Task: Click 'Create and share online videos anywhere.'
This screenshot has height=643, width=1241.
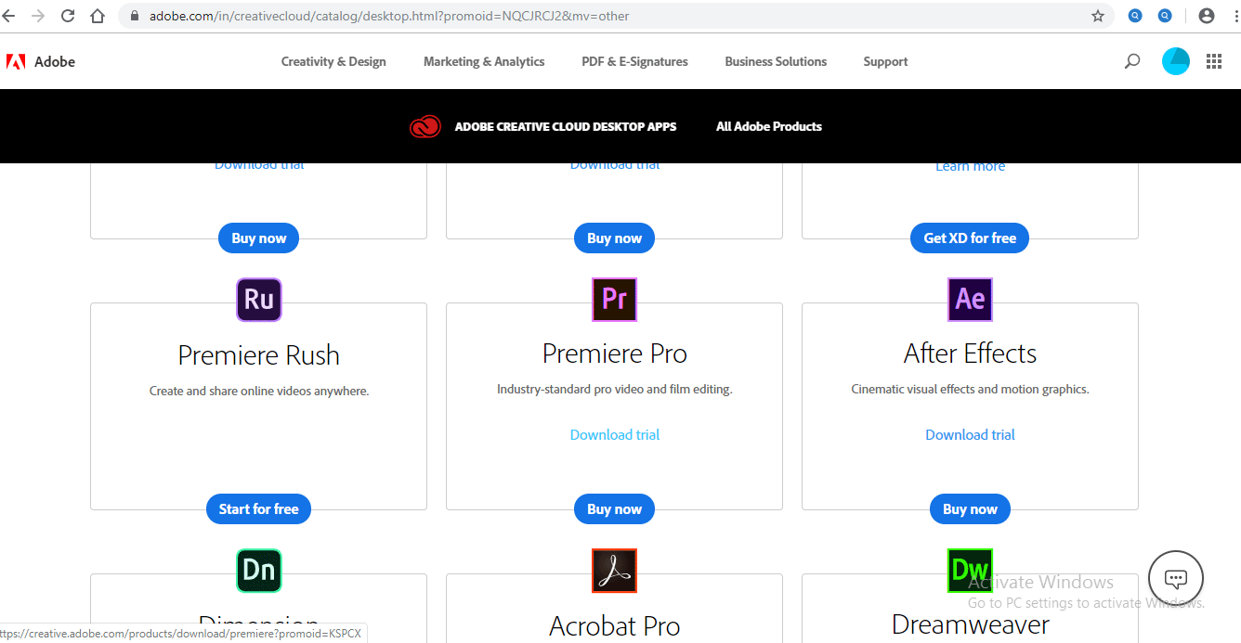Action: pos(259,391)
